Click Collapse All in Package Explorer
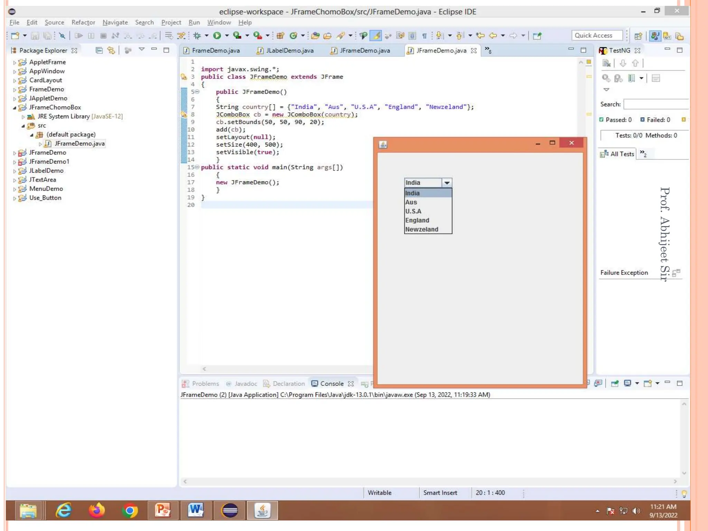The height and width of the screenshot is (531, 708). click(99, 50)
